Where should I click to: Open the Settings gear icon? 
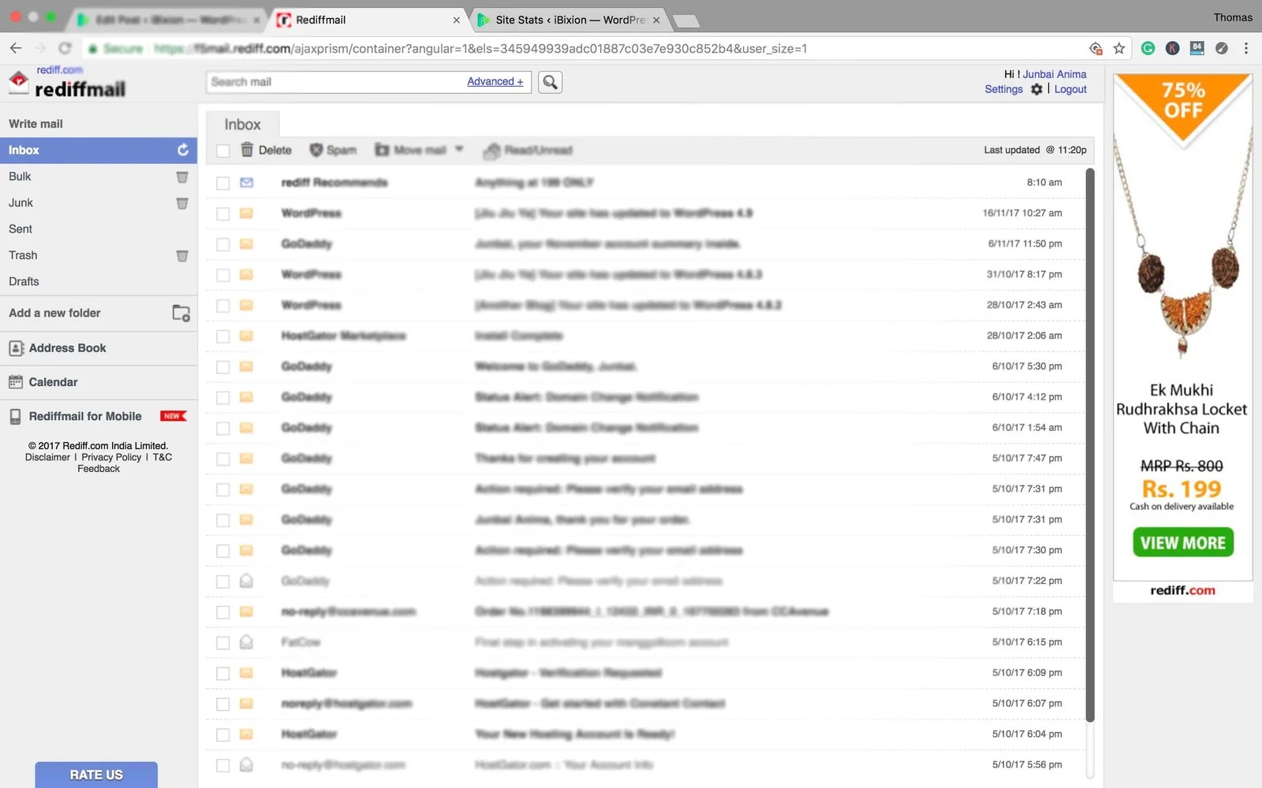tap(1036, 90)
